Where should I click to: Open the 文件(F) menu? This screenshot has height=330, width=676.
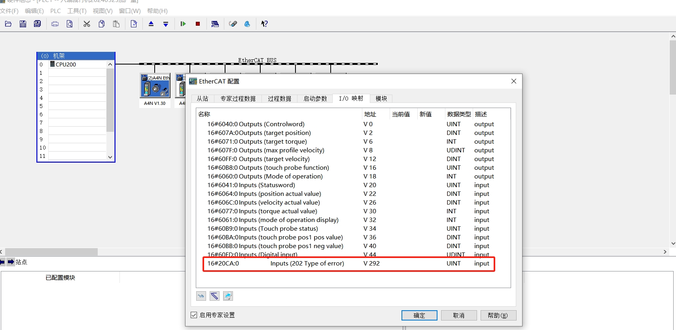9,11
